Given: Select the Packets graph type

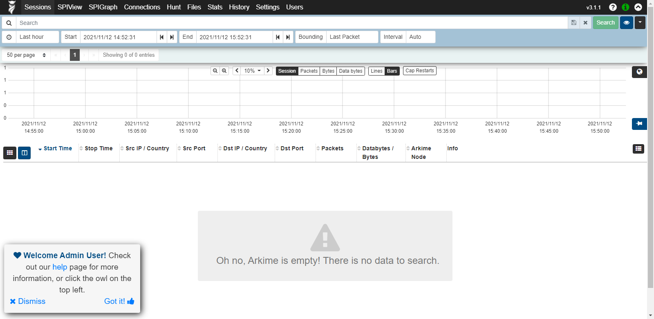Looking at the screenshot, I should (309, 71).
